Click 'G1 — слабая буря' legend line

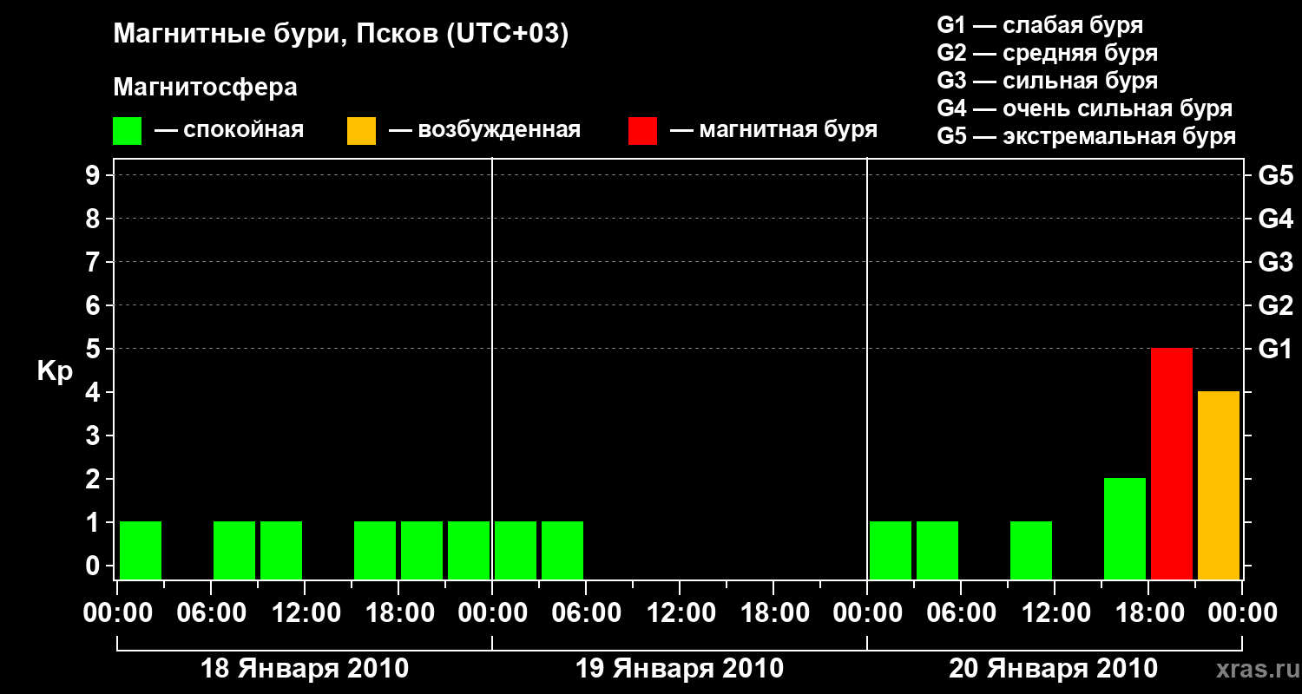pos(1040,25)
